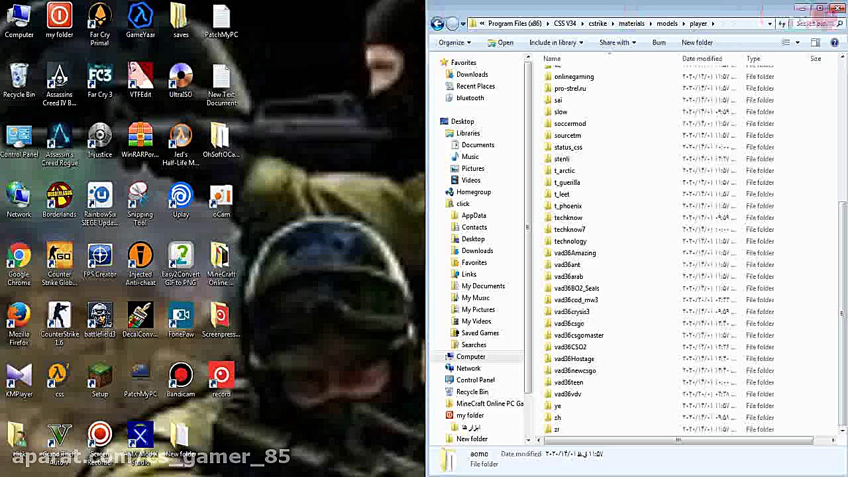Viewport: 848px width, 477px height.
Task: Click Explorer's Forward arrow button
Action: [x=452, y=24]
